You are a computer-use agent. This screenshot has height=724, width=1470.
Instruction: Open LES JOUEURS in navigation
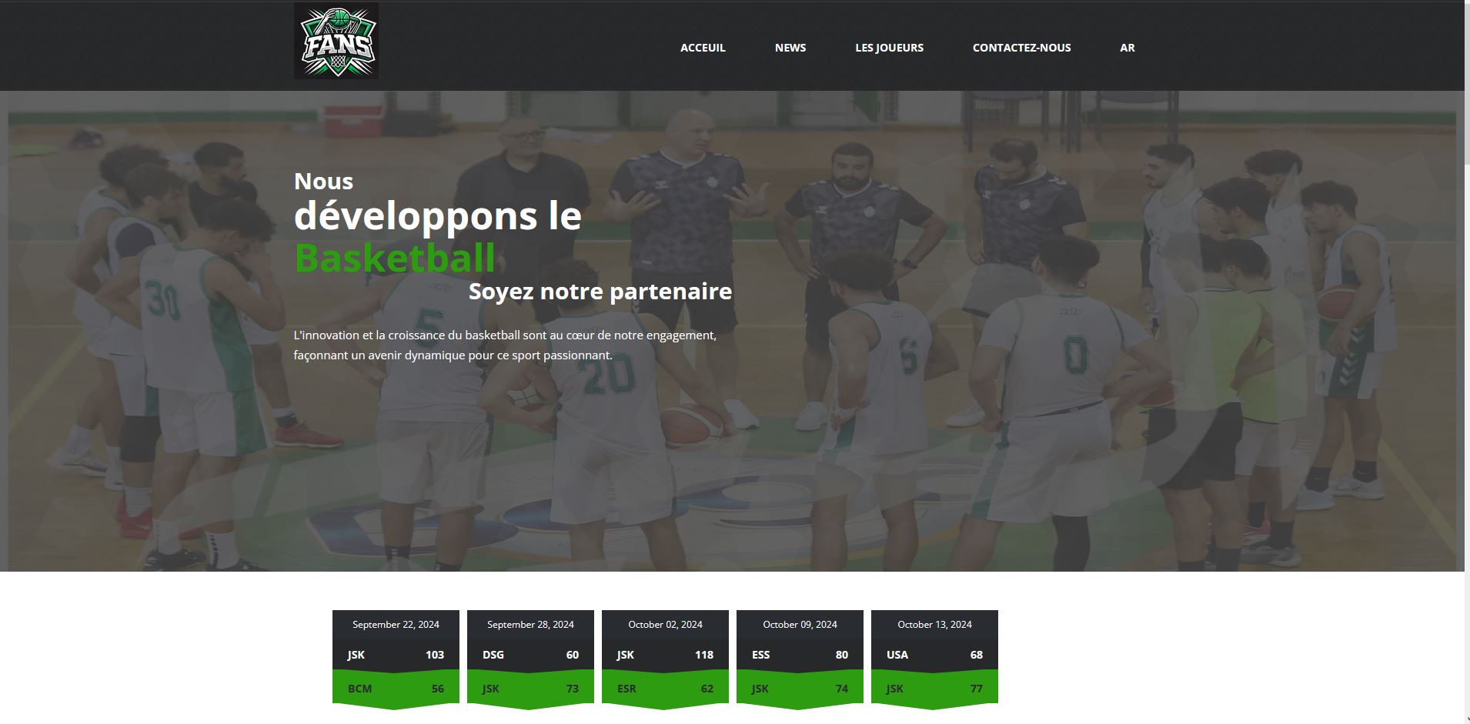point(889,48)
